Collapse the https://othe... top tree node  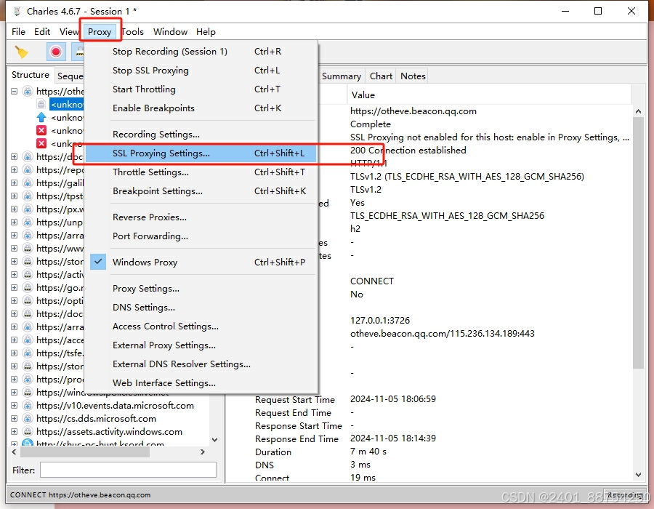15,91
